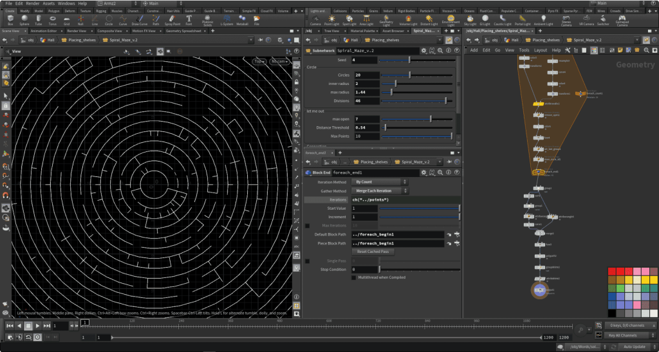Screen dimensions: 659x352
Task: Click Hall in network editor path
Action: point(511,40)
